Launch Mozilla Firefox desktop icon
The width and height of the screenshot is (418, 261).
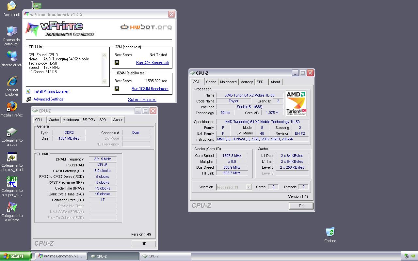point(12,107)
